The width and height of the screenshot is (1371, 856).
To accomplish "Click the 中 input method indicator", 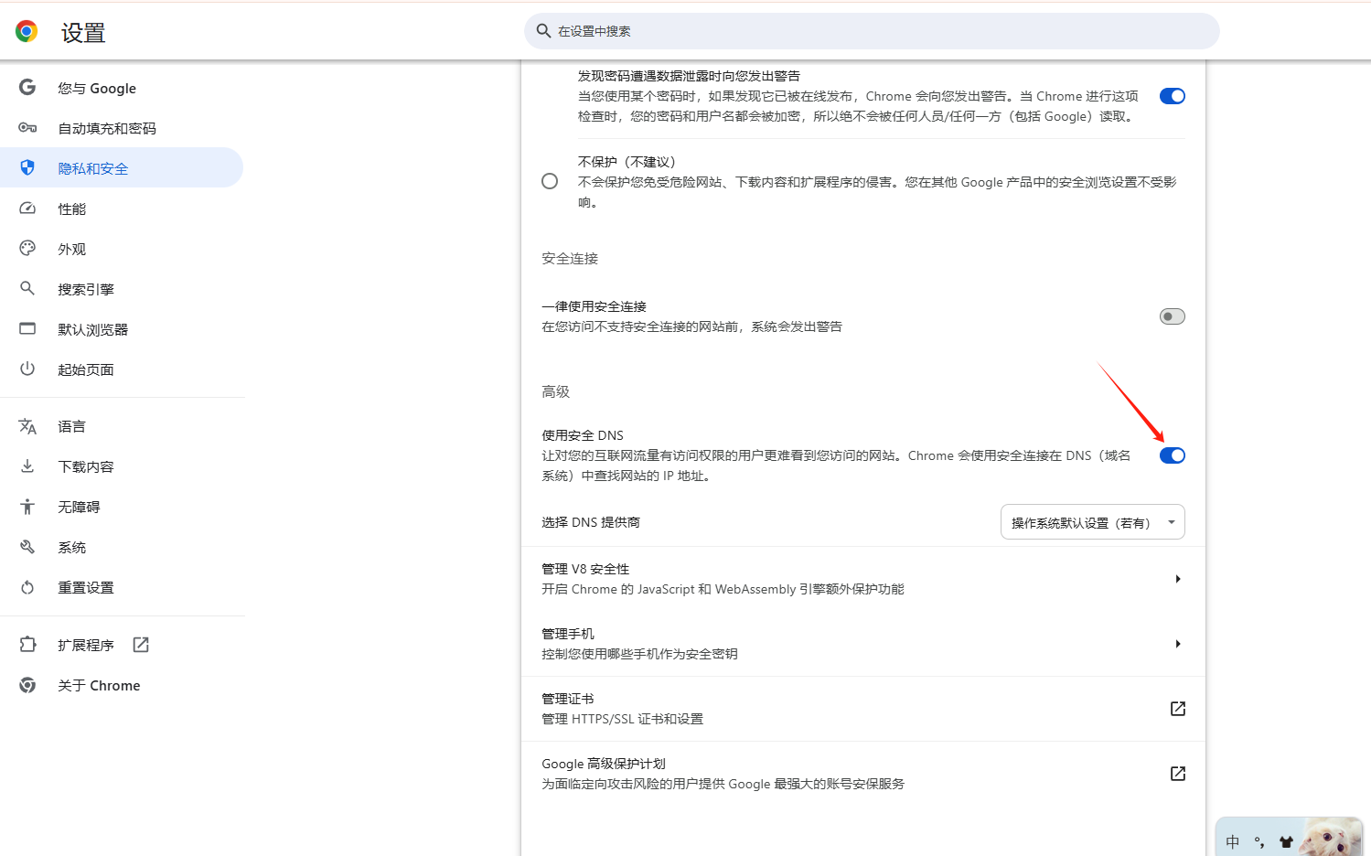I will pos(1233,842).
